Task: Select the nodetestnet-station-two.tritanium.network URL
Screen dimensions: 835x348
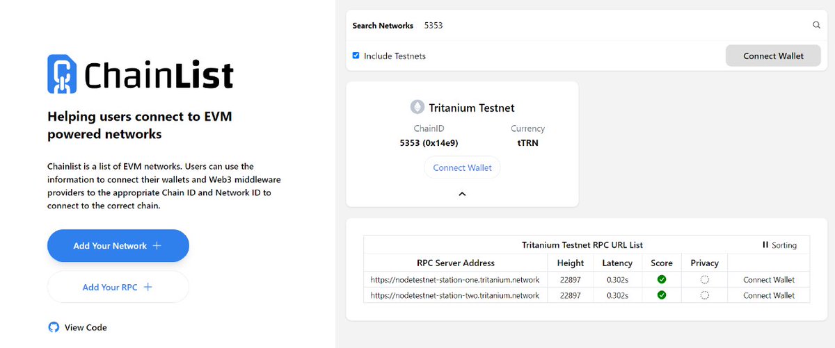Action: coord(455,295)
